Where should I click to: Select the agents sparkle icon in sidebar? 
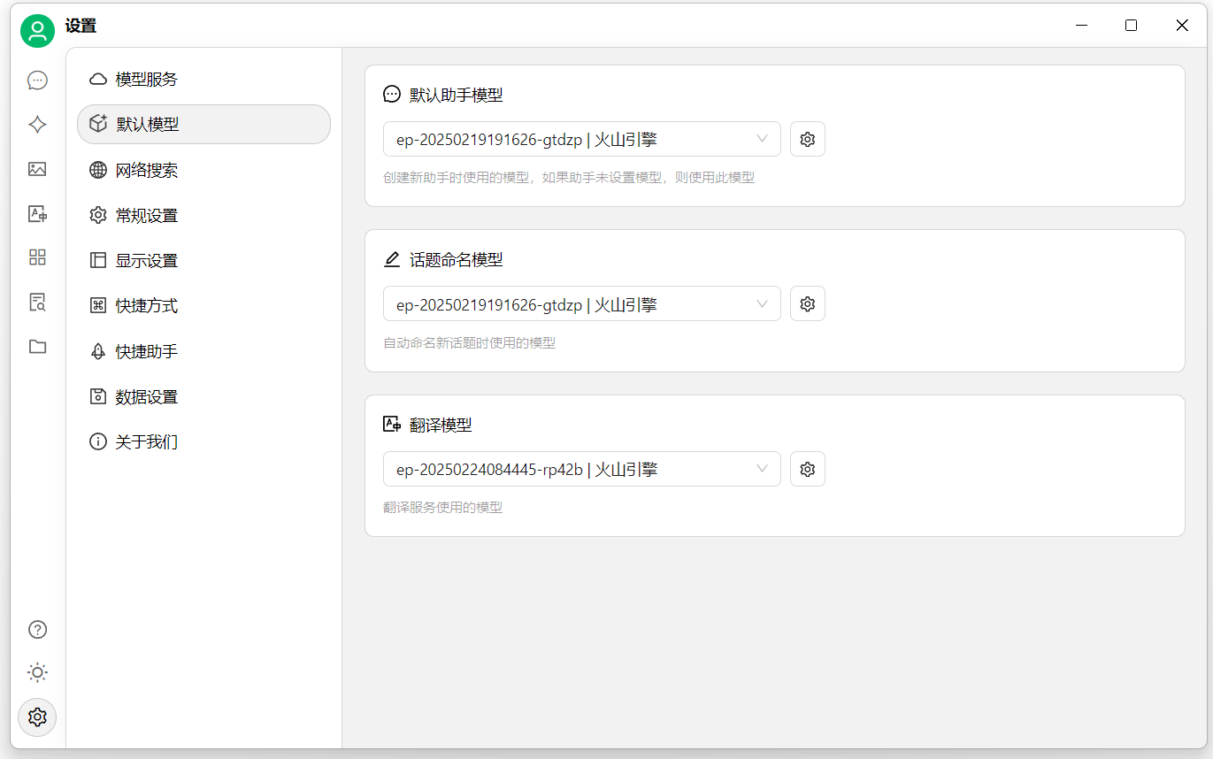coord(37,125)
